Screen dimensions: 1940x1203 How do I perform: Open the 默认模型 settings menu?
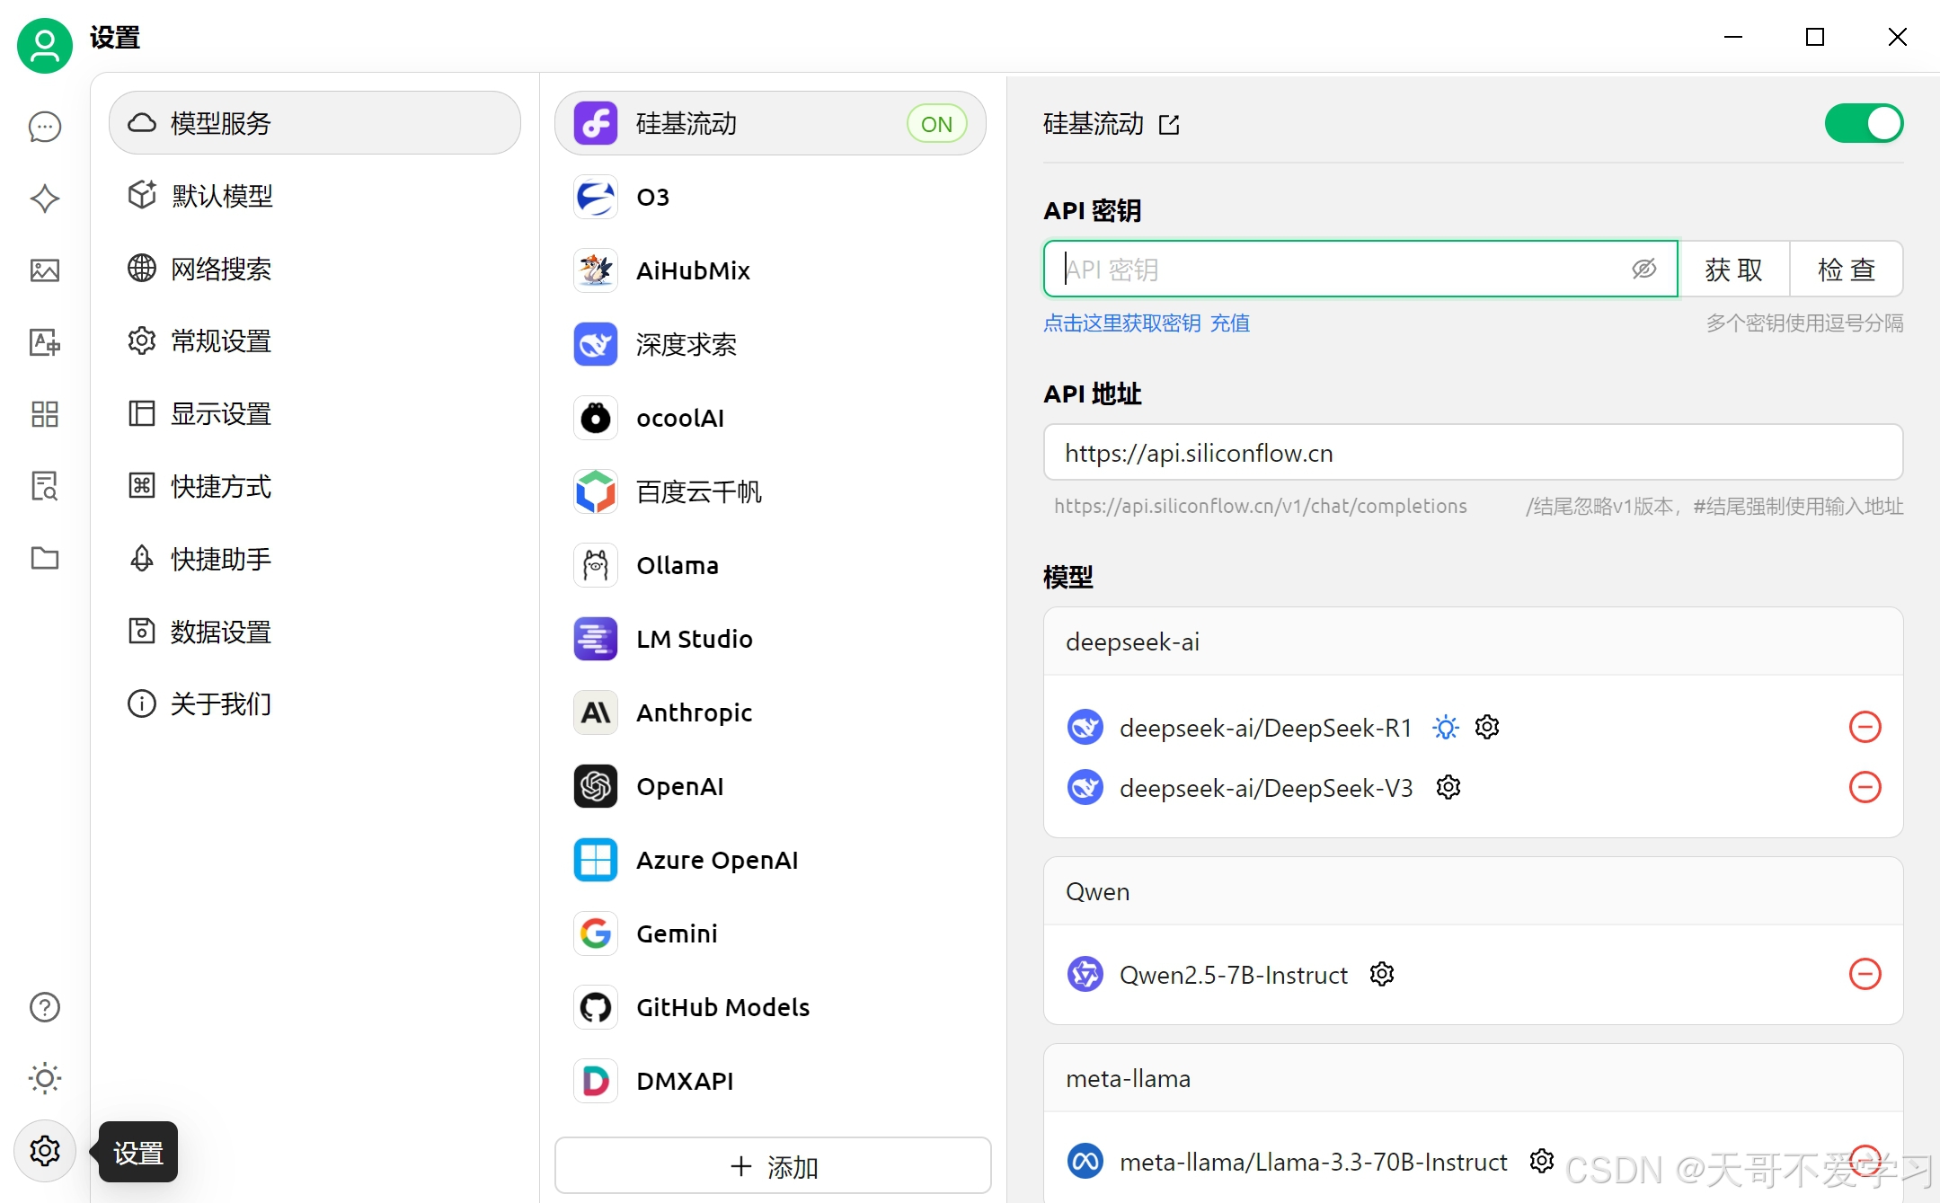(x=223, y=196)
